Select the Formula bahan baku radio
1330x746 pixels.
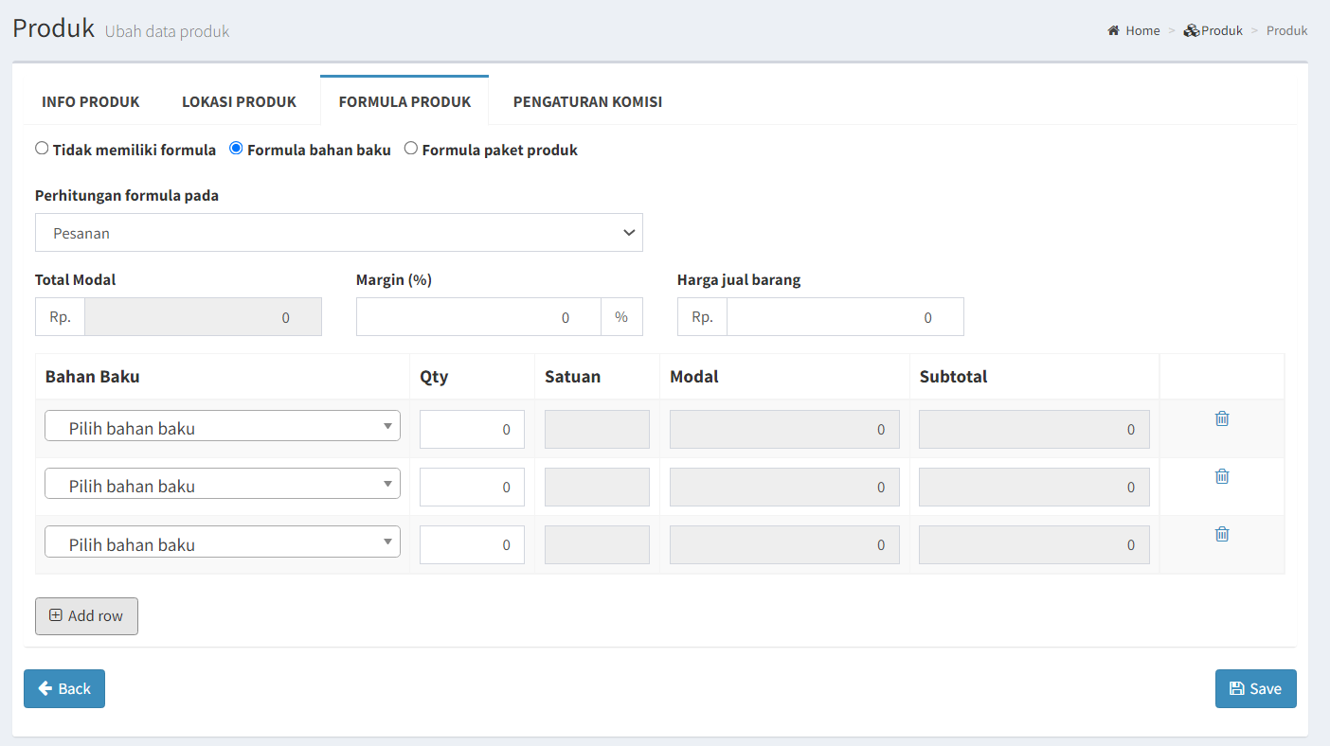[x=236, y=149]
